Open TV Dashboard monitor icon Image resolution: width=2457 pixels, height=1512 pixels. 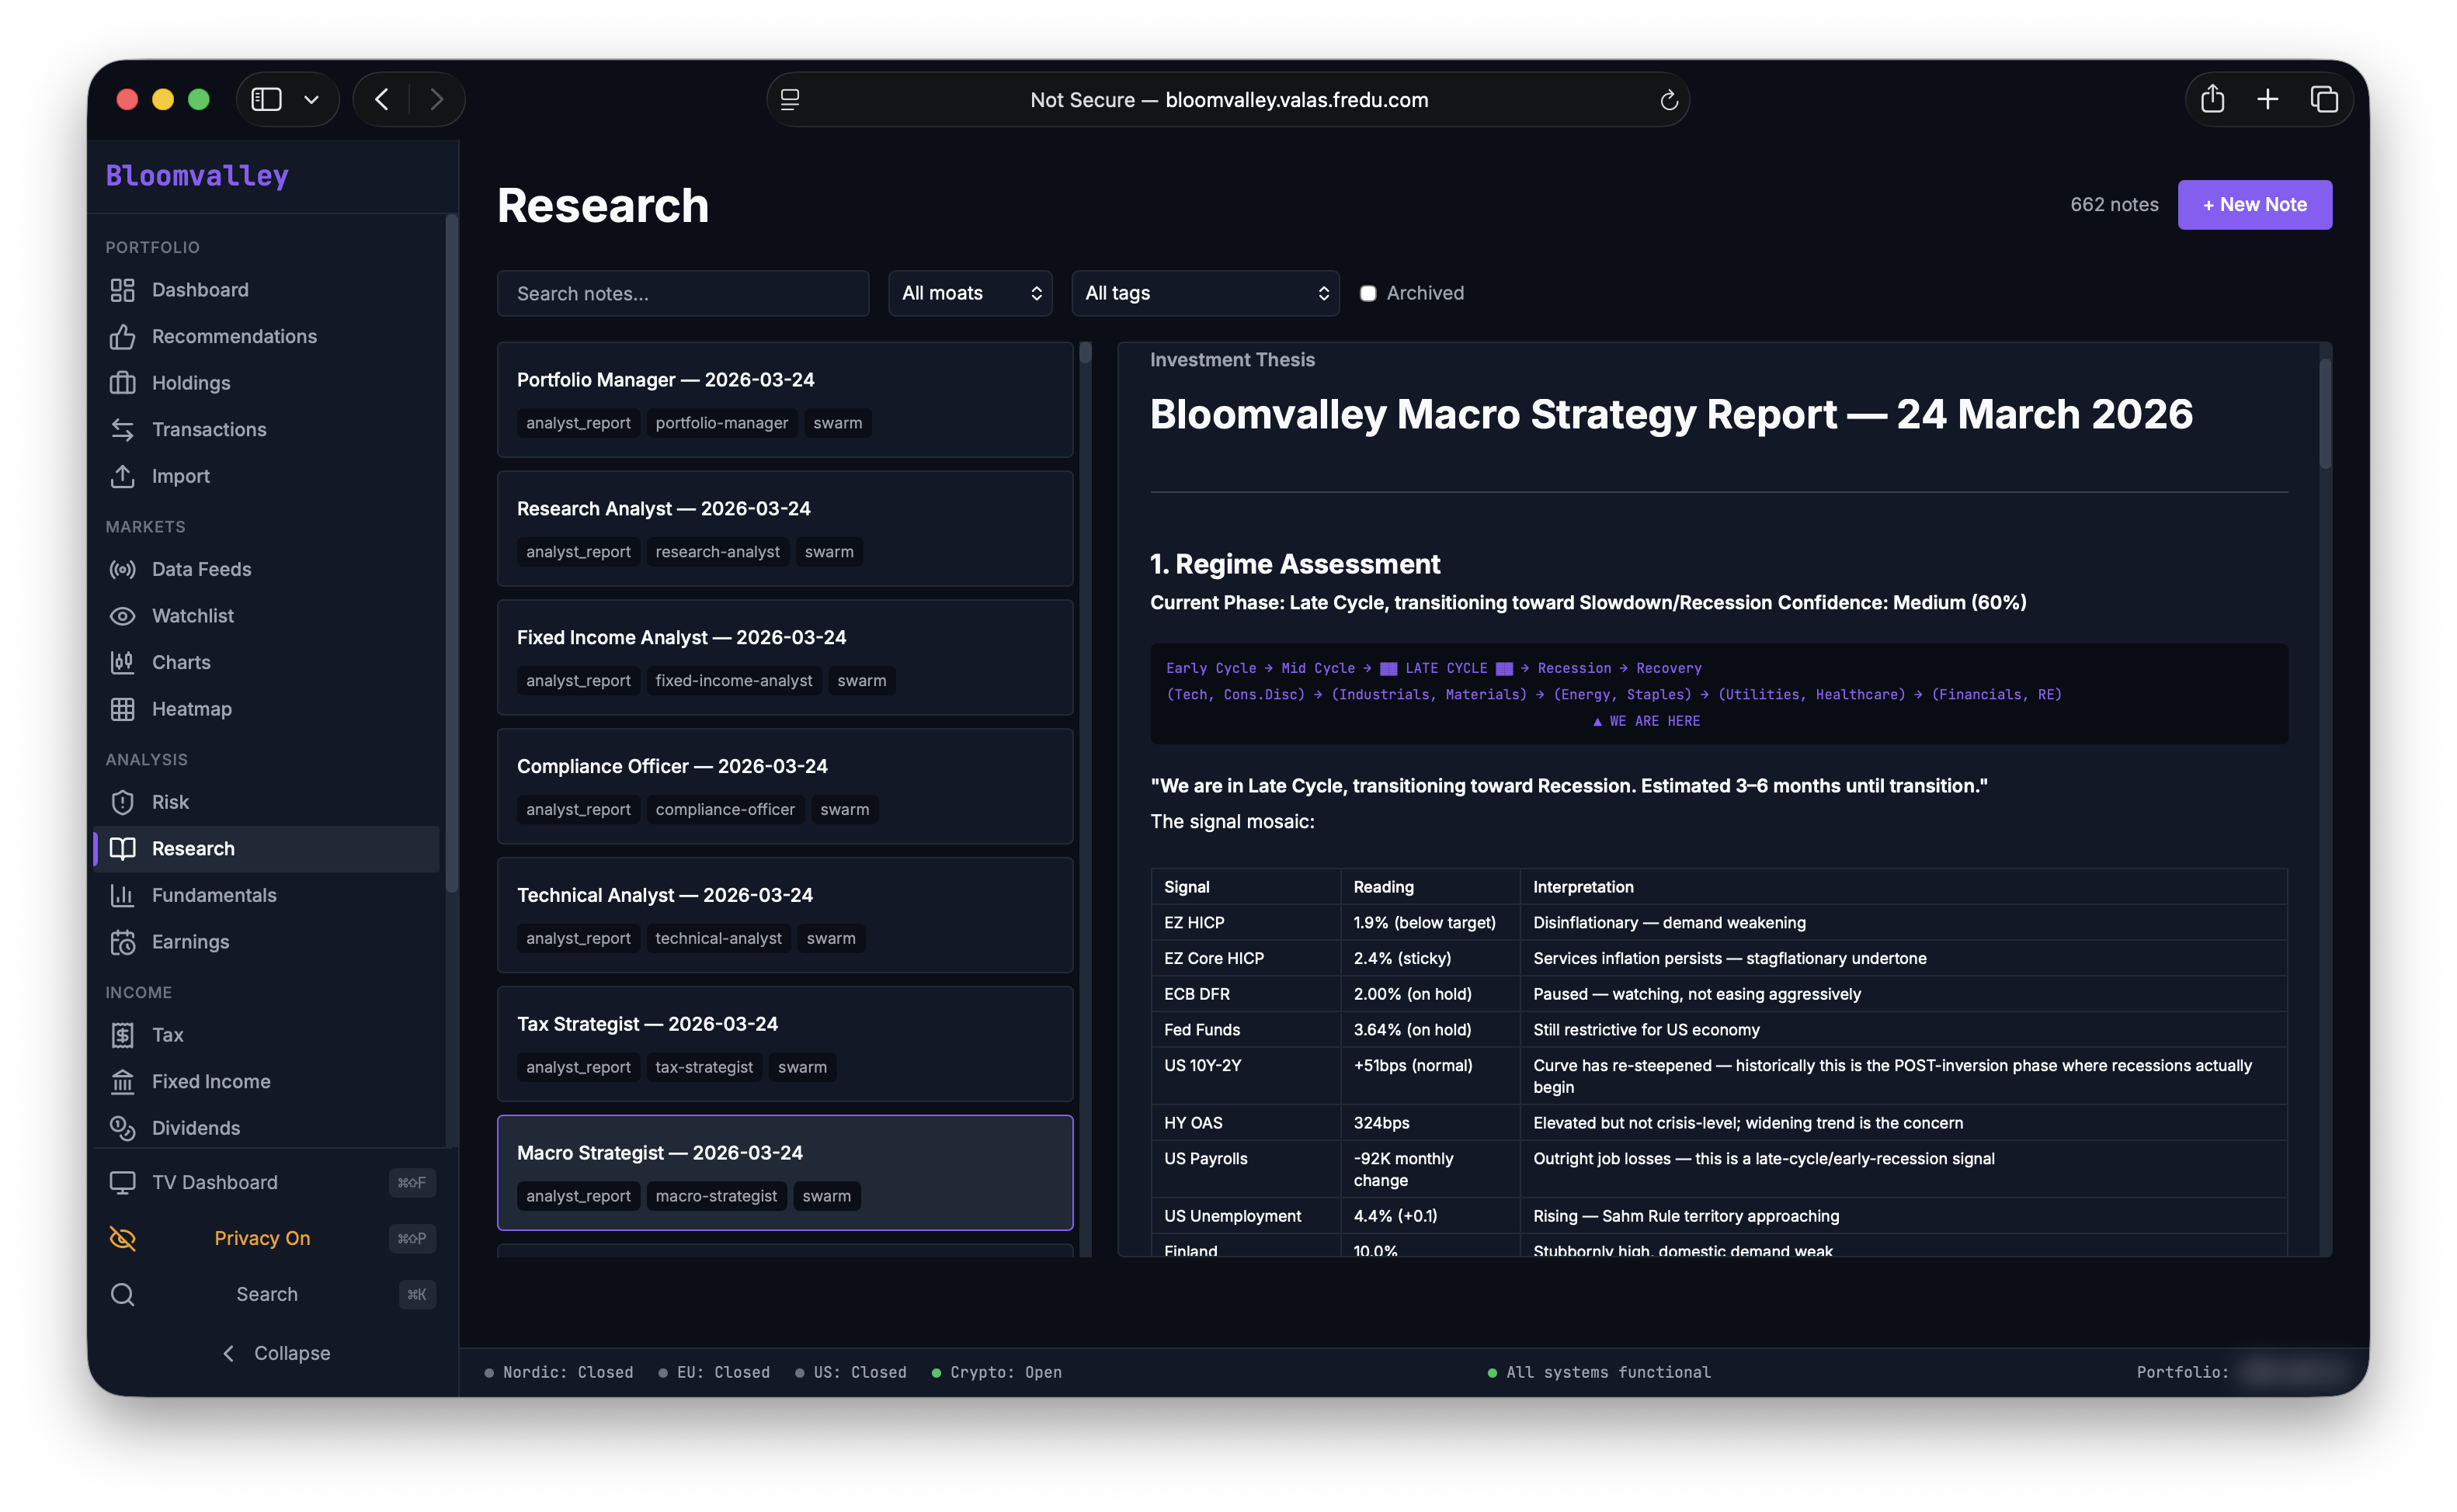pos(122,1182)
